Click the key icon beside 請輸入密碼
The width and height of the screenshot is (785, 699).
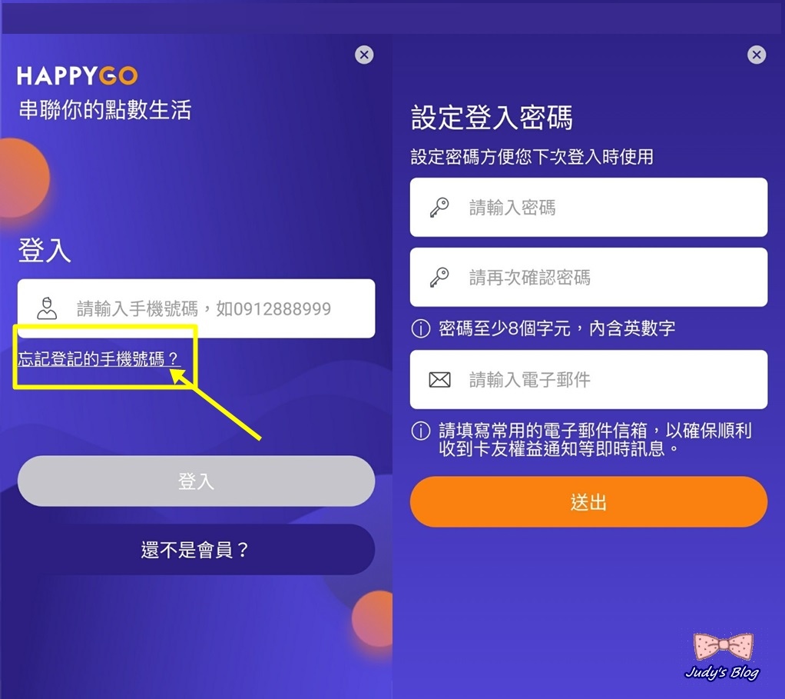[439, 207]
